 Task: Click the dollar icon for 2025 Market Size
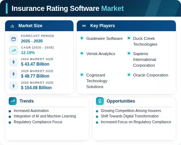[13, 74]
